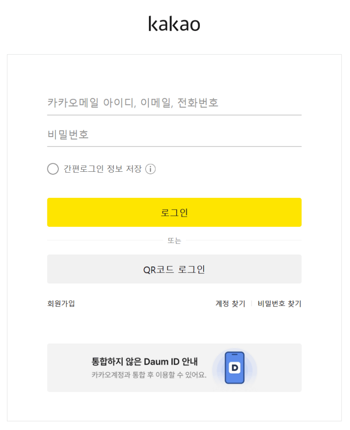The width and height of the screenshot is (350, 430).
Task: Click the underline beneath the 카카오메일 아이디 field
Action: (174, 115)
